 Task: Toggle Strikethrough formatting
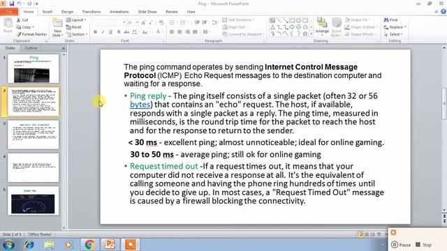point(126,32)
